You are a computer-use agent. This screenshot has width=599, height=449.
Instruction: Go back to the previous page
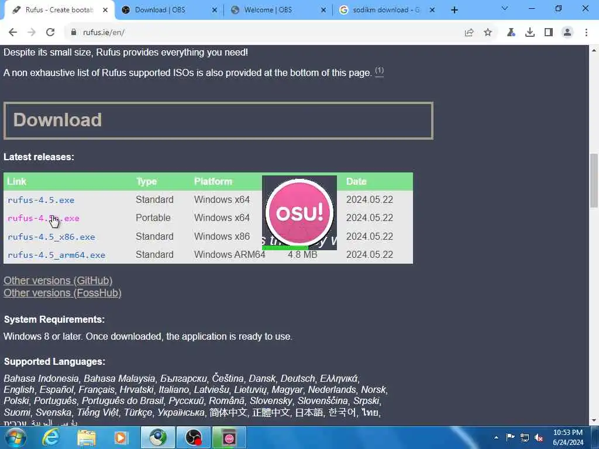[13, 33]
